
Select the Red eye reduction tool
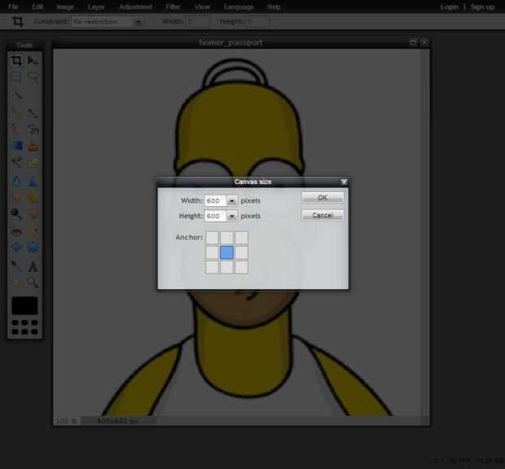click(x=16, y=232)
